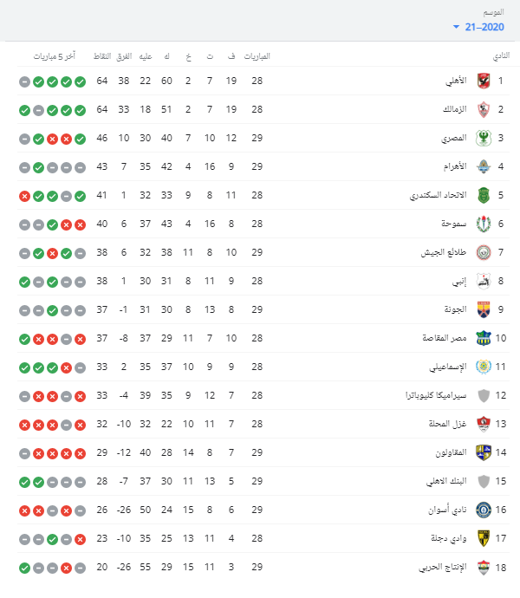Click the Pyramids FC logo
The image size is (520, 598).
click(x=483, y=167)
